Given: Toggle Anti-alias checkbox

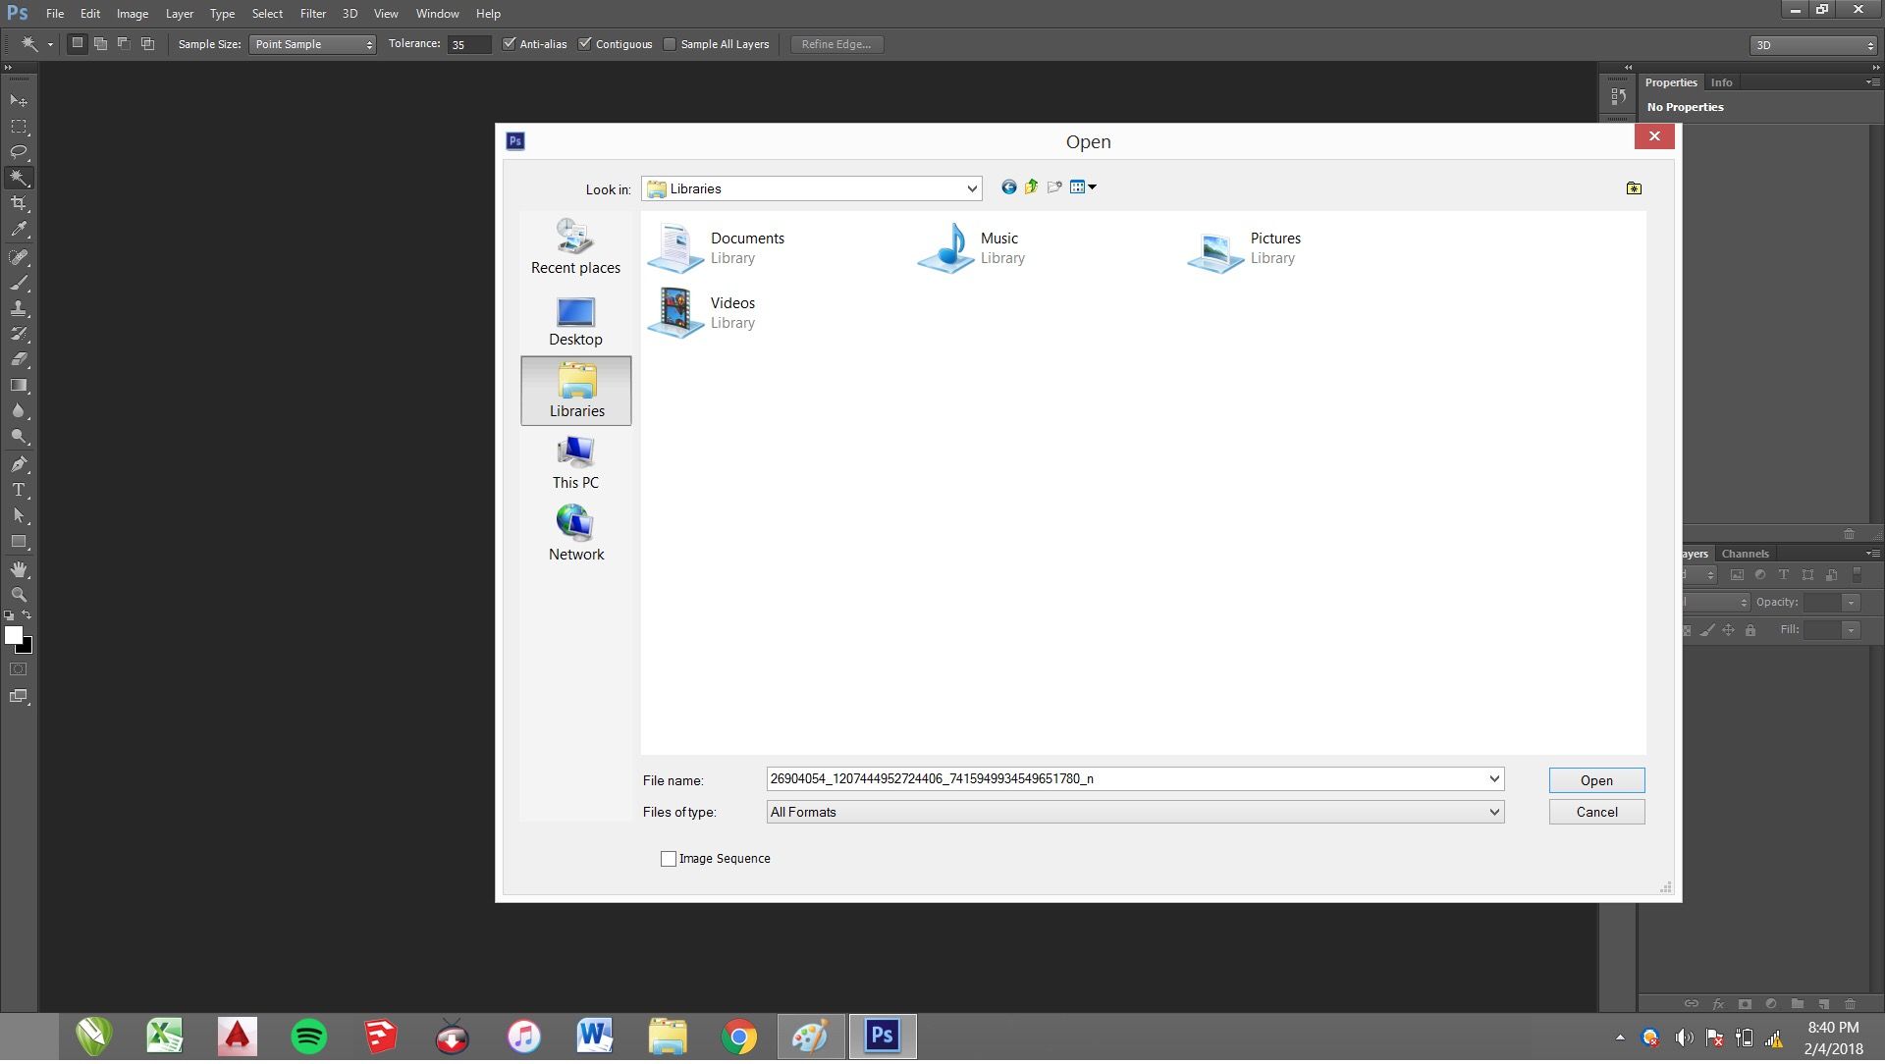Looking at the screenshot, I should pyautogui.click(x=507, y=44).
